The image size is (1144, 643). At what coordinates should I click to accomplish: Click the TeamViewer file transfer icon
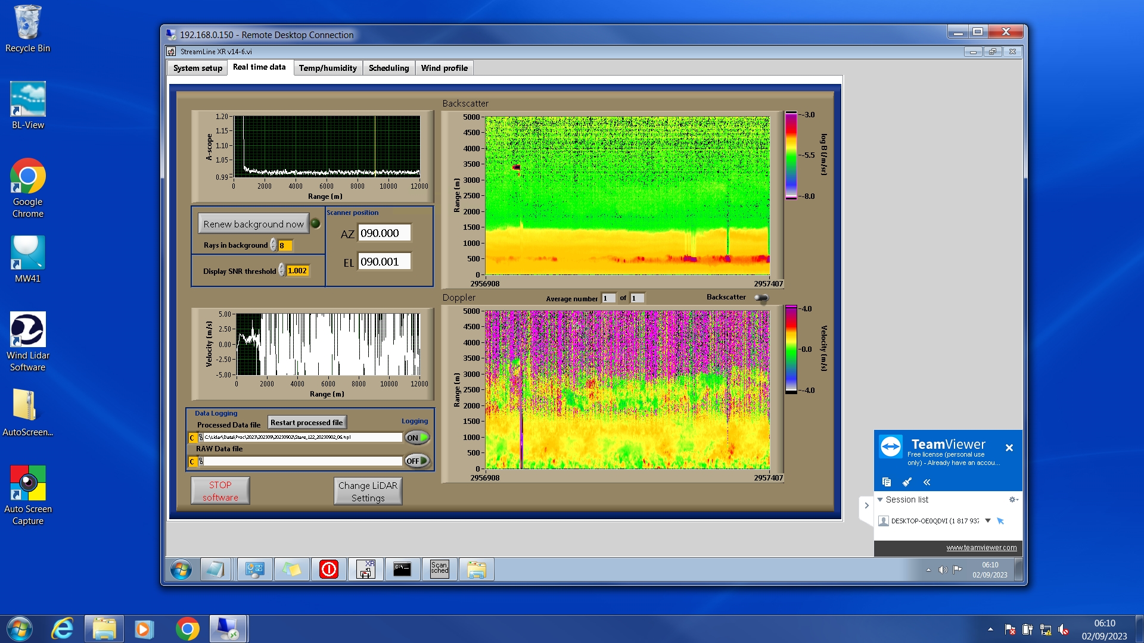(x=887, y=482)
